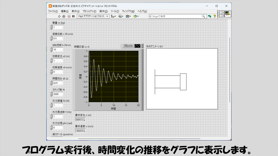Click the VI icon in top-right corner
This screenshot has height=156, width=278.
click(228, 14)
